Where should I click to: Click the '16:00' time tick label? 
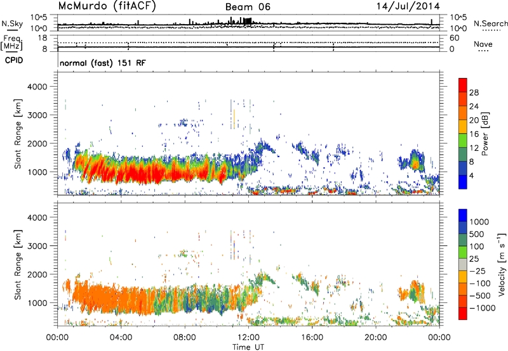pos(312,338)
